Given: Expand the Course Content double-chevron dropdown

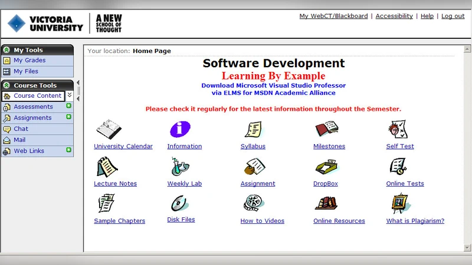Looking at the screenshot, I should [70, 95].
